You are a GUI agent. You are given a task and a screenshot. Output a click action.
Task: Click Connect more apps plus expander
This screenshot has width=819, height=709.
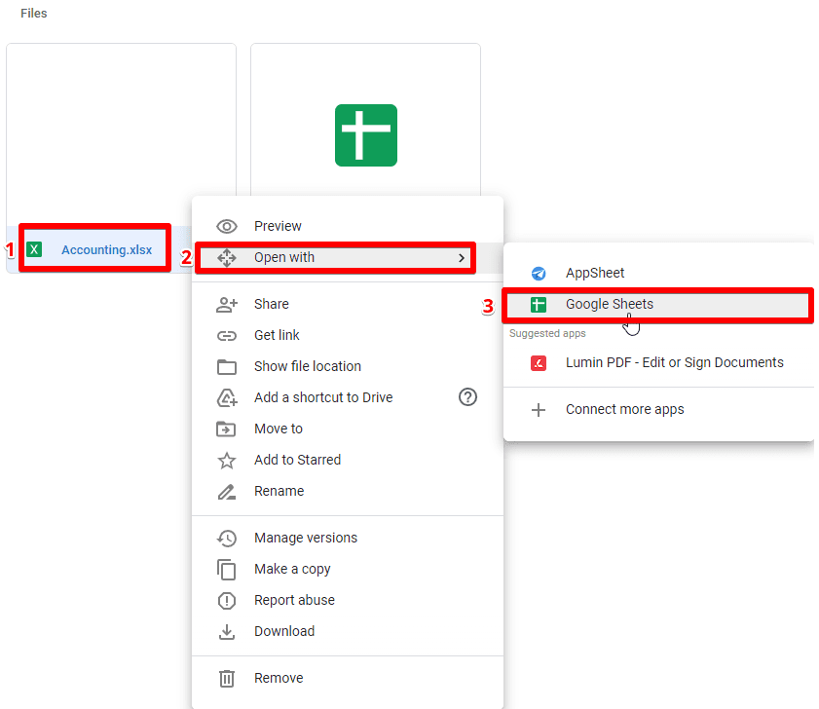(538, 410)
